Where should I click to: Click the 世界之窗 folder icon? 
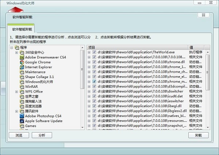[22, 97]
